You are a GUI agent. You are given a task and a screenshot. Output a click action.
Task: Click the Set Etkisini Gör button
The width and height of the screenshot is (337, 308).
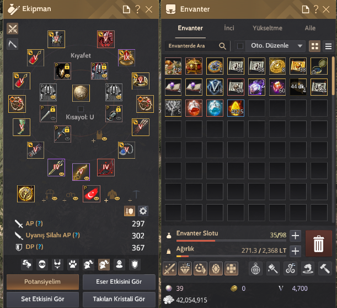click(x=42, y=299)
